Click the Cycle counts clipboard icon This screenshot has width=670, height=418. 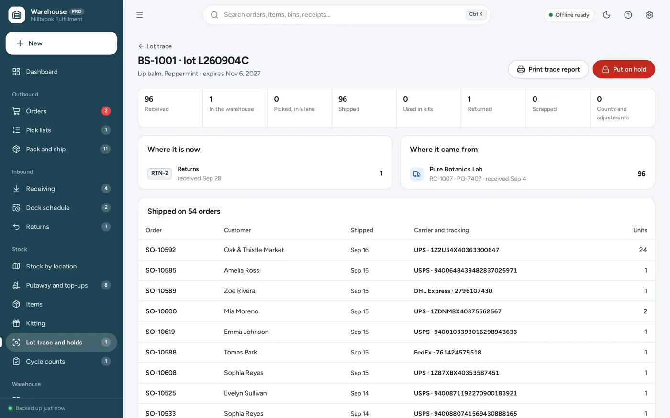pyautogui.click(x=16, y=362)
